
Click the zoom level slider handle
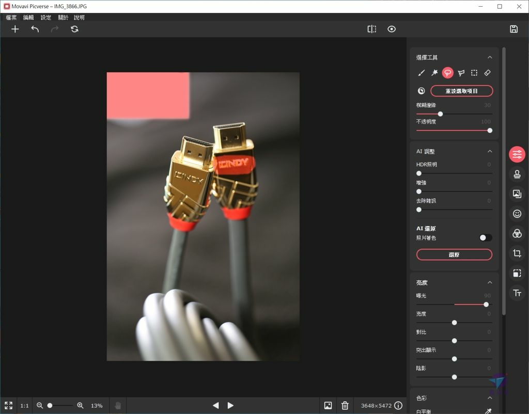pos(50,405)
